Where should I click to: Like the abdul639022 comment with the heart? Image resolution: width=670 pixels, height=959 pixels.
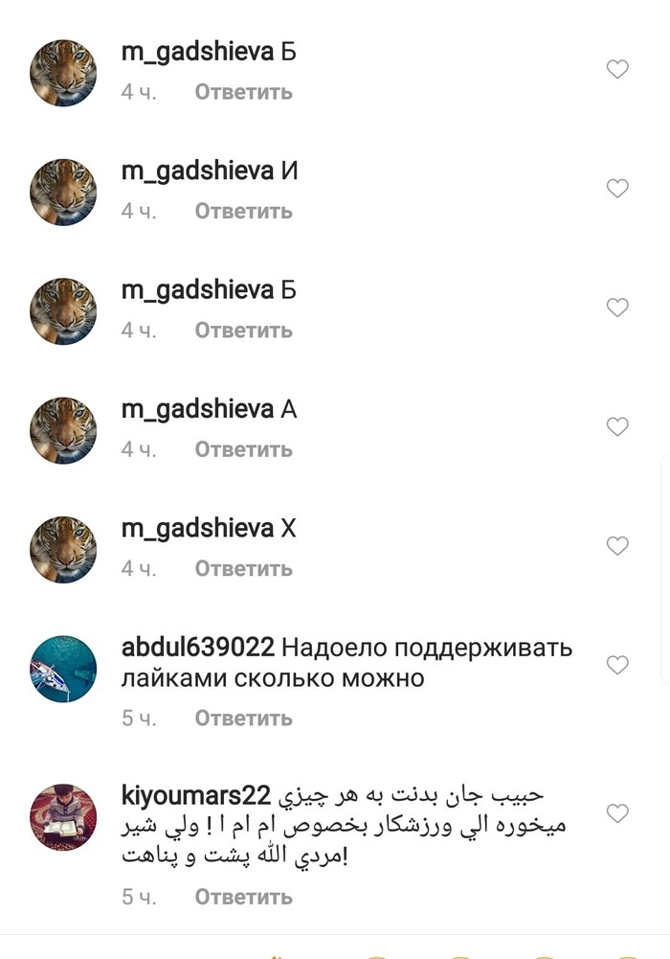(617, 664)
